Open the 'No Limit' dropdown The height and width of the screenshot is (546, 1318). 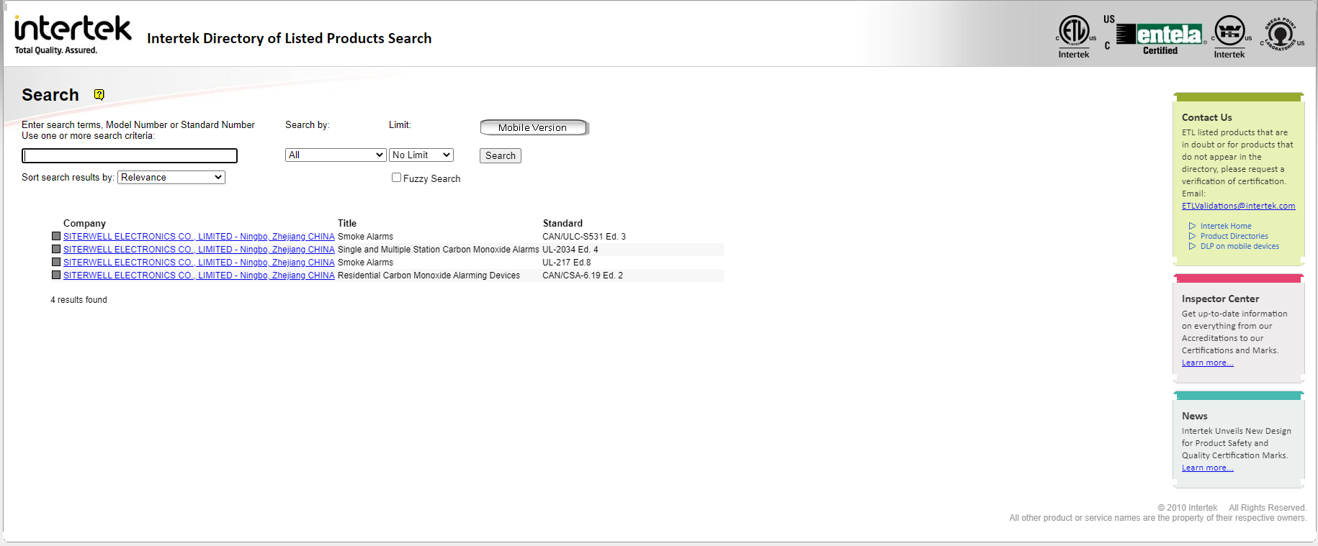click(421, 155)
